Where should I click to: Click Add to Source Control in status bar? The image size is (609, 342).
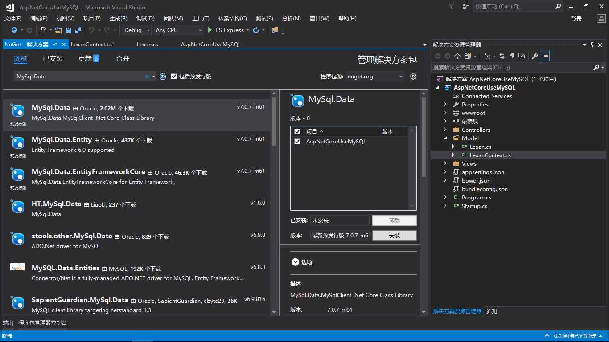pos(574,336)
